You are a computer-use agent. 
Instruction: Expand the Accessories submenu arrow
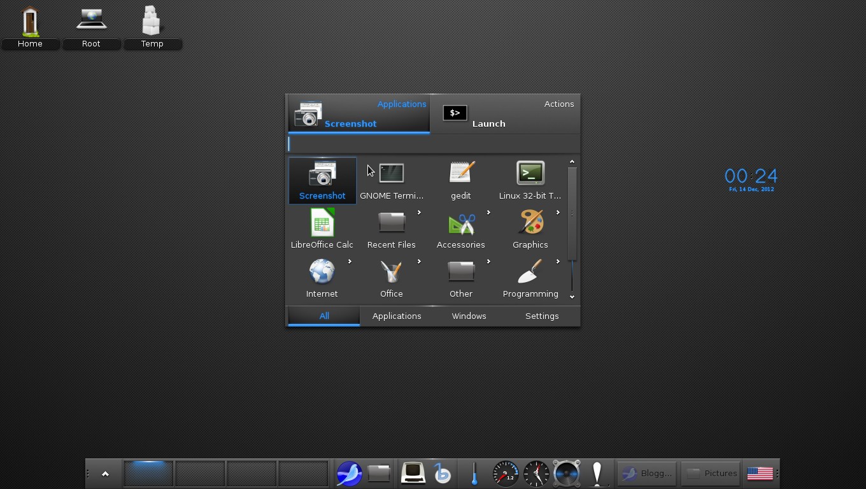488,212
